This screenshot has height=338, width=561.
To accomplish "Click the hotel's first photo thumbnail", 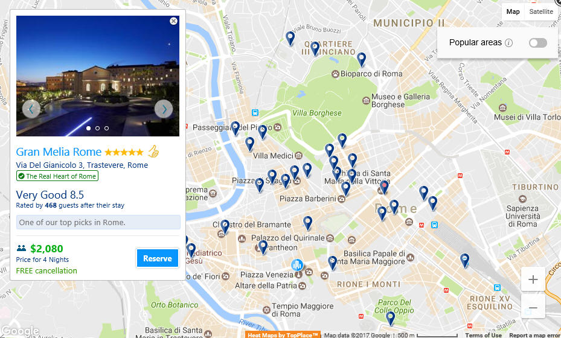I will [x=98, y=76].
